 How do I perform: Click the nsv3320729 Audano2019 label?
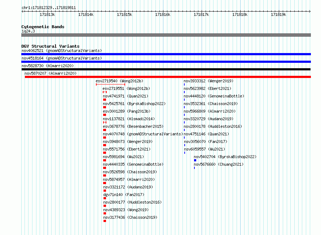(x=208, y=119)
